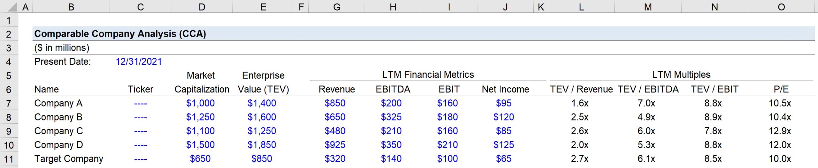Click Company A ticker placeholder dashes

141,104
